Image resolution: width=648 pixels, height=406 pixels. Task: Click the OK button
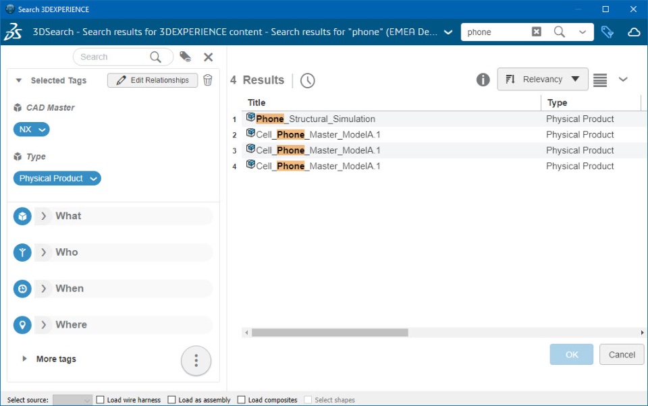tap(572, 354)
